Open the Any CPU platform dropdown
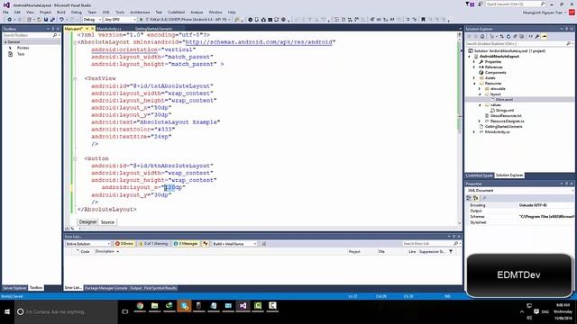This screenshot has height=324, width=577. point(120,20)
